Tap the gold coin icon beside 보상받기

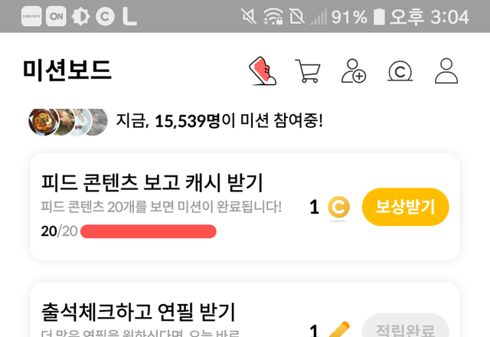(x=338, y=207)
